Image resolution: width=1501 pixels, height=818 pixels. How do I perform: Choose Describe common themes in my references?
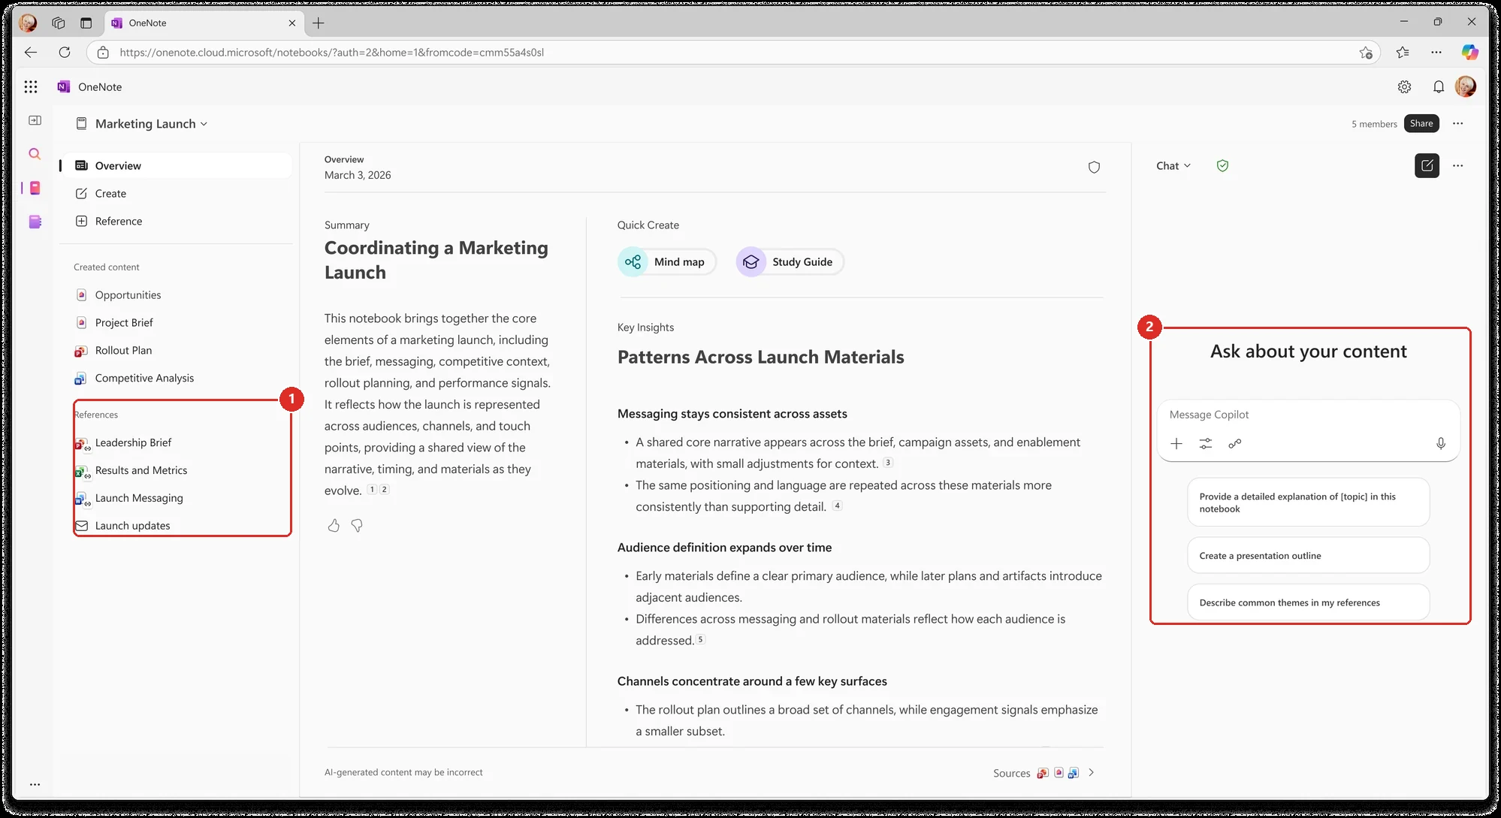click(1308, 602)
